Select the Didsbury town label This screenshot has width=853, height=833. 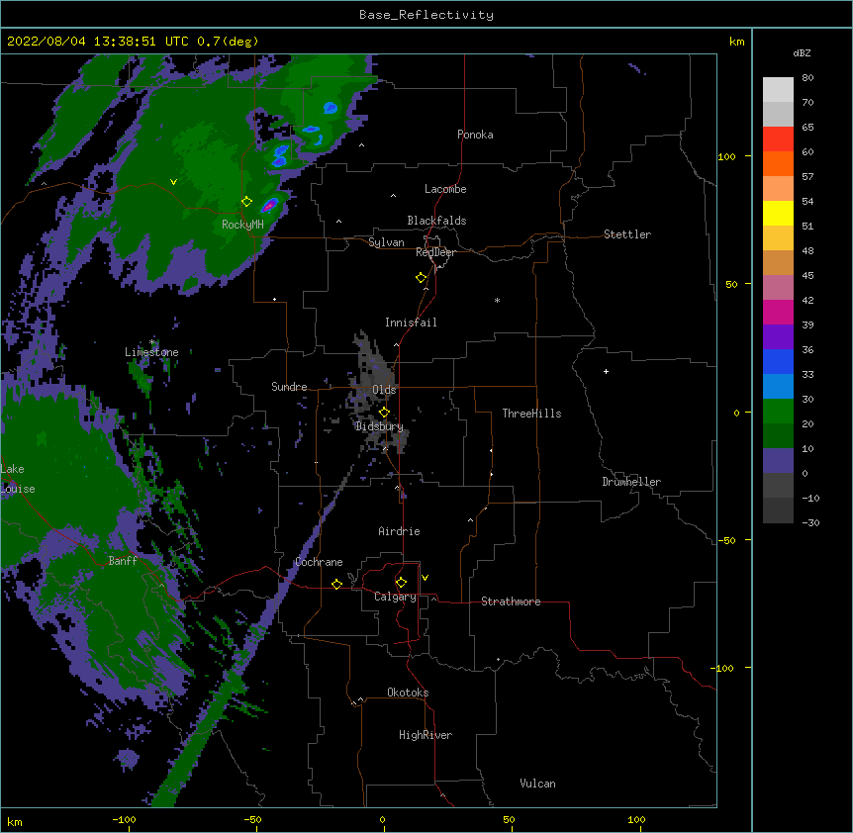tap(379, 426)
